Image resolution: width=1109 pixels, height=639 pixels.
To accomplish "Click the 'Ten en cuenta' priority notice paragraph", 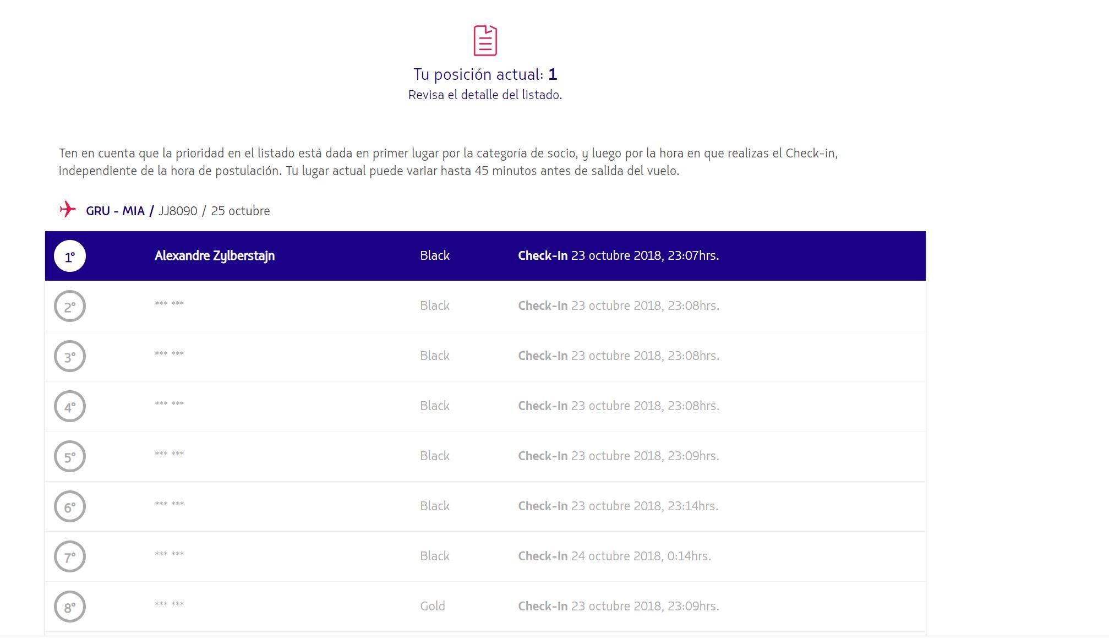I will [x=449, y=162].
